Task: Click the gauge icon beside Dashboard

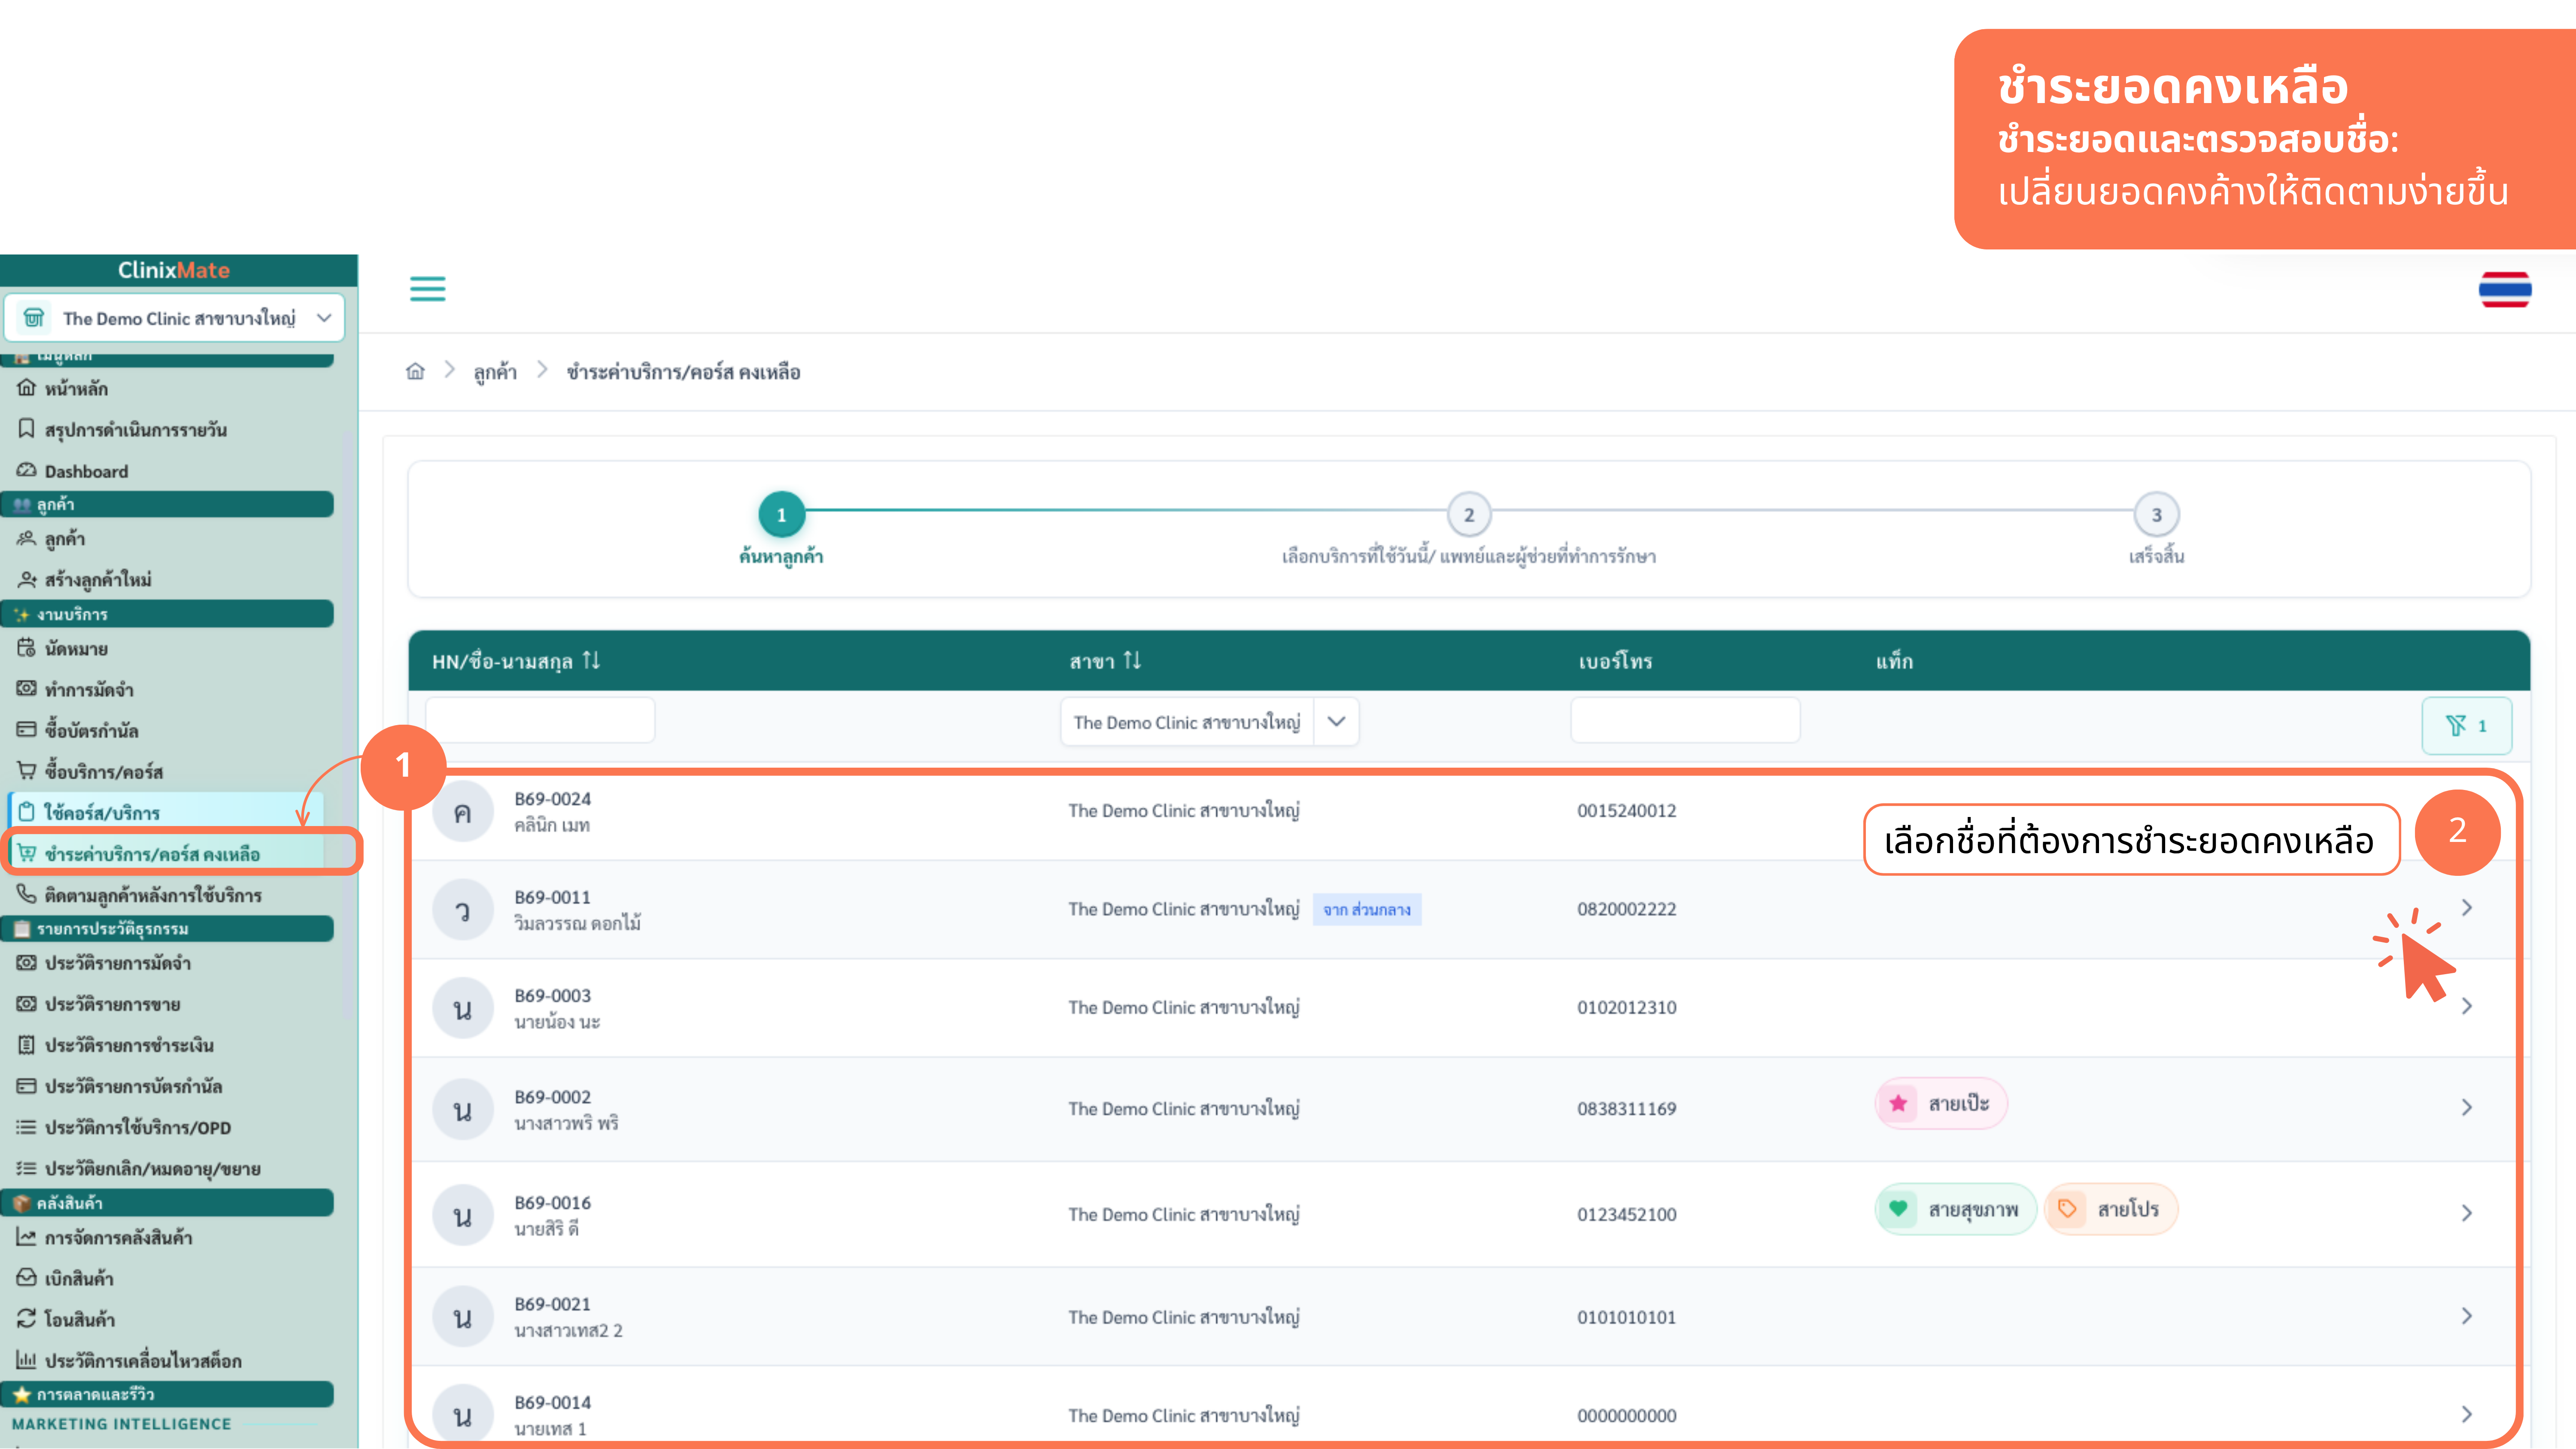Action: tap(26, 471)
